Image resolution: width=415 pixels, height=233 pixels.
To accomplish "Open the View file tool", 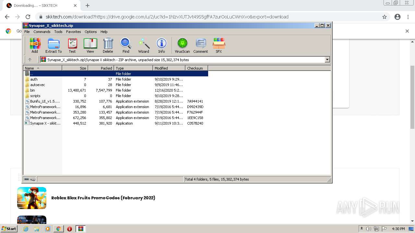I will tap(90, 45).
